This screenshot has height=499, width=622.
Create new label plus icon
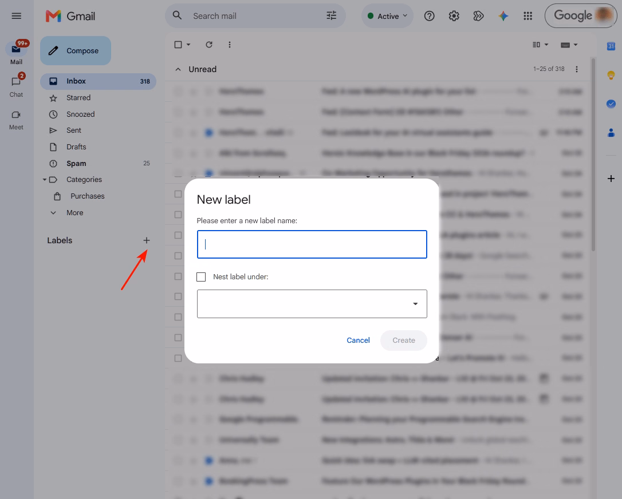click(x=147, y=240)
